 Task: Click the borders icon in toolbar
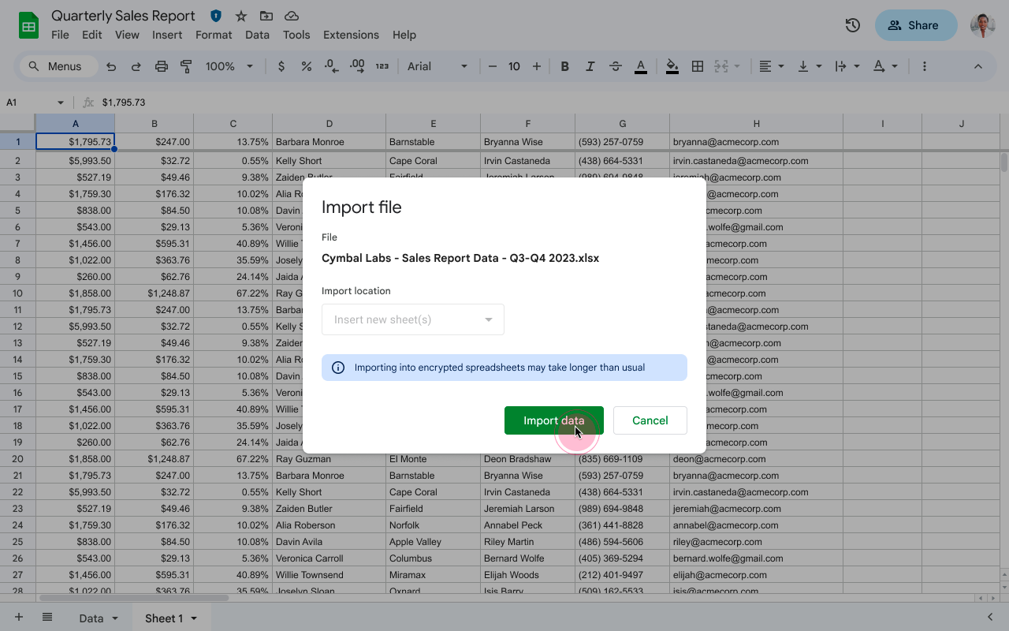pyautogui.click(x=698, y=66)
